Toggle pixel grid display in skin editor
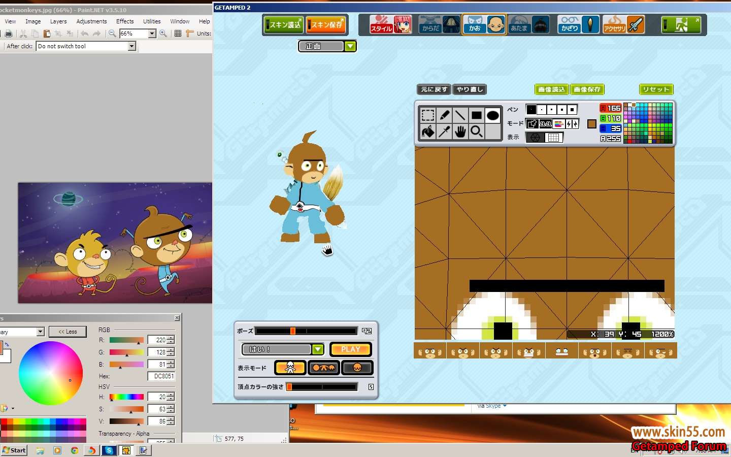 (x=554, y=137)
